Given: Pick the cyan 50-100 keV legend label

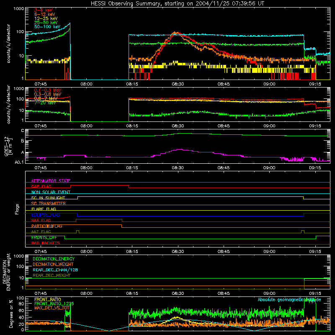Looking at the screenshot, I should 47,27.
